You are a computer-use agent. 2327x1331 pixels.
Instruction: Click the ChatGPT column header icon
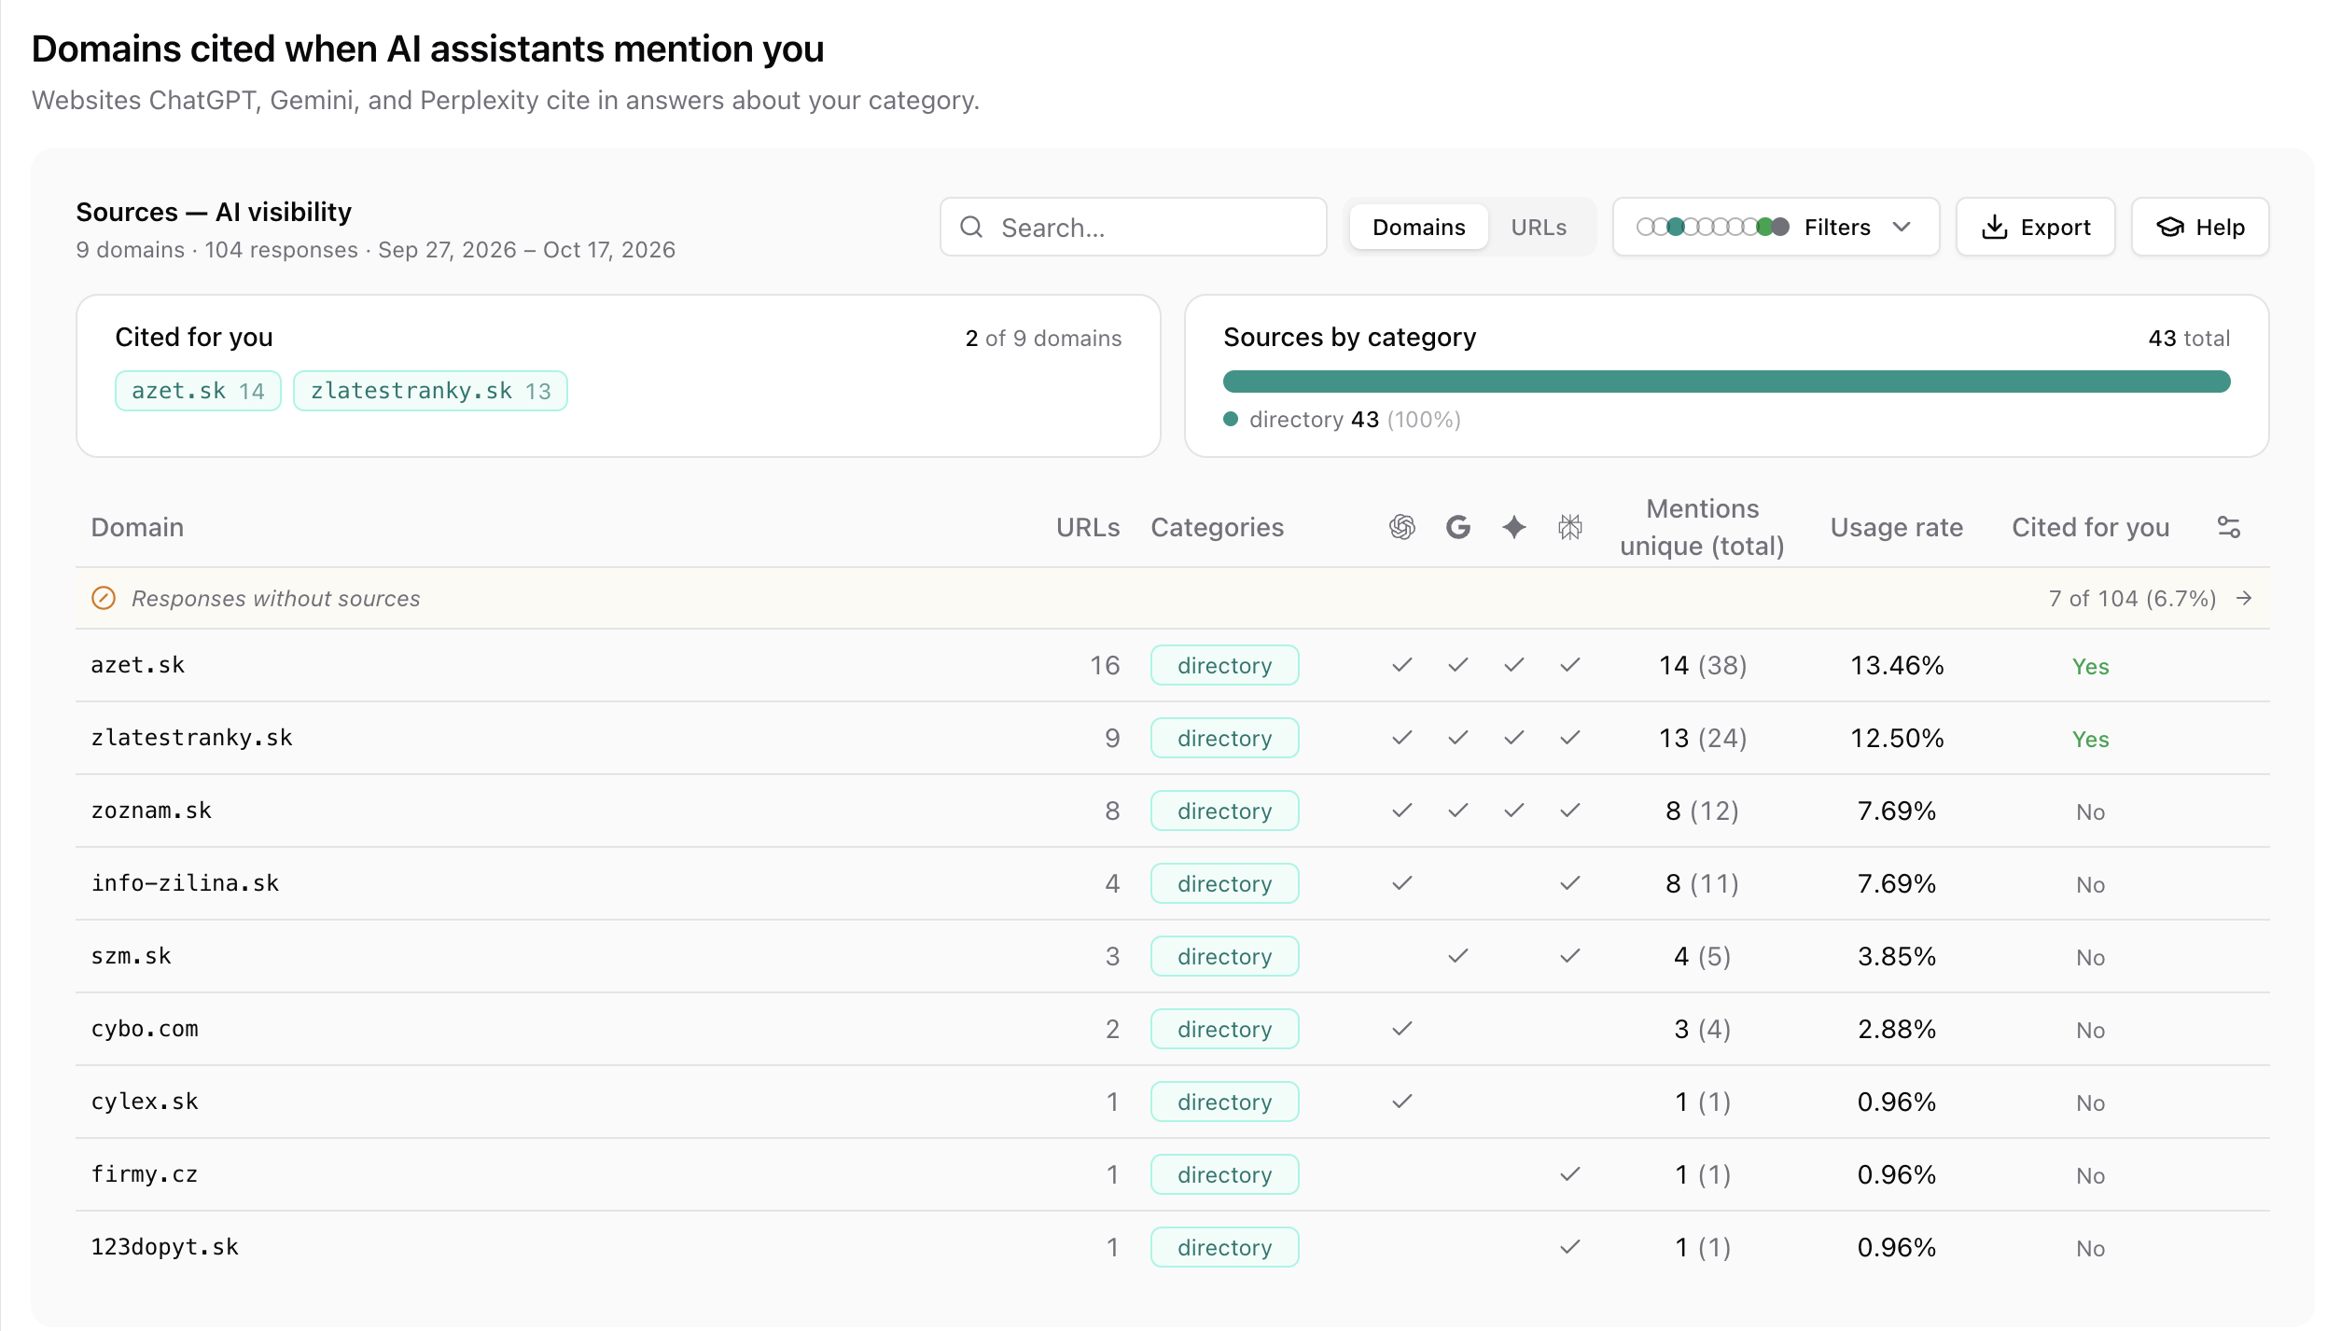pyautogui.click(x=1401, y=527)
